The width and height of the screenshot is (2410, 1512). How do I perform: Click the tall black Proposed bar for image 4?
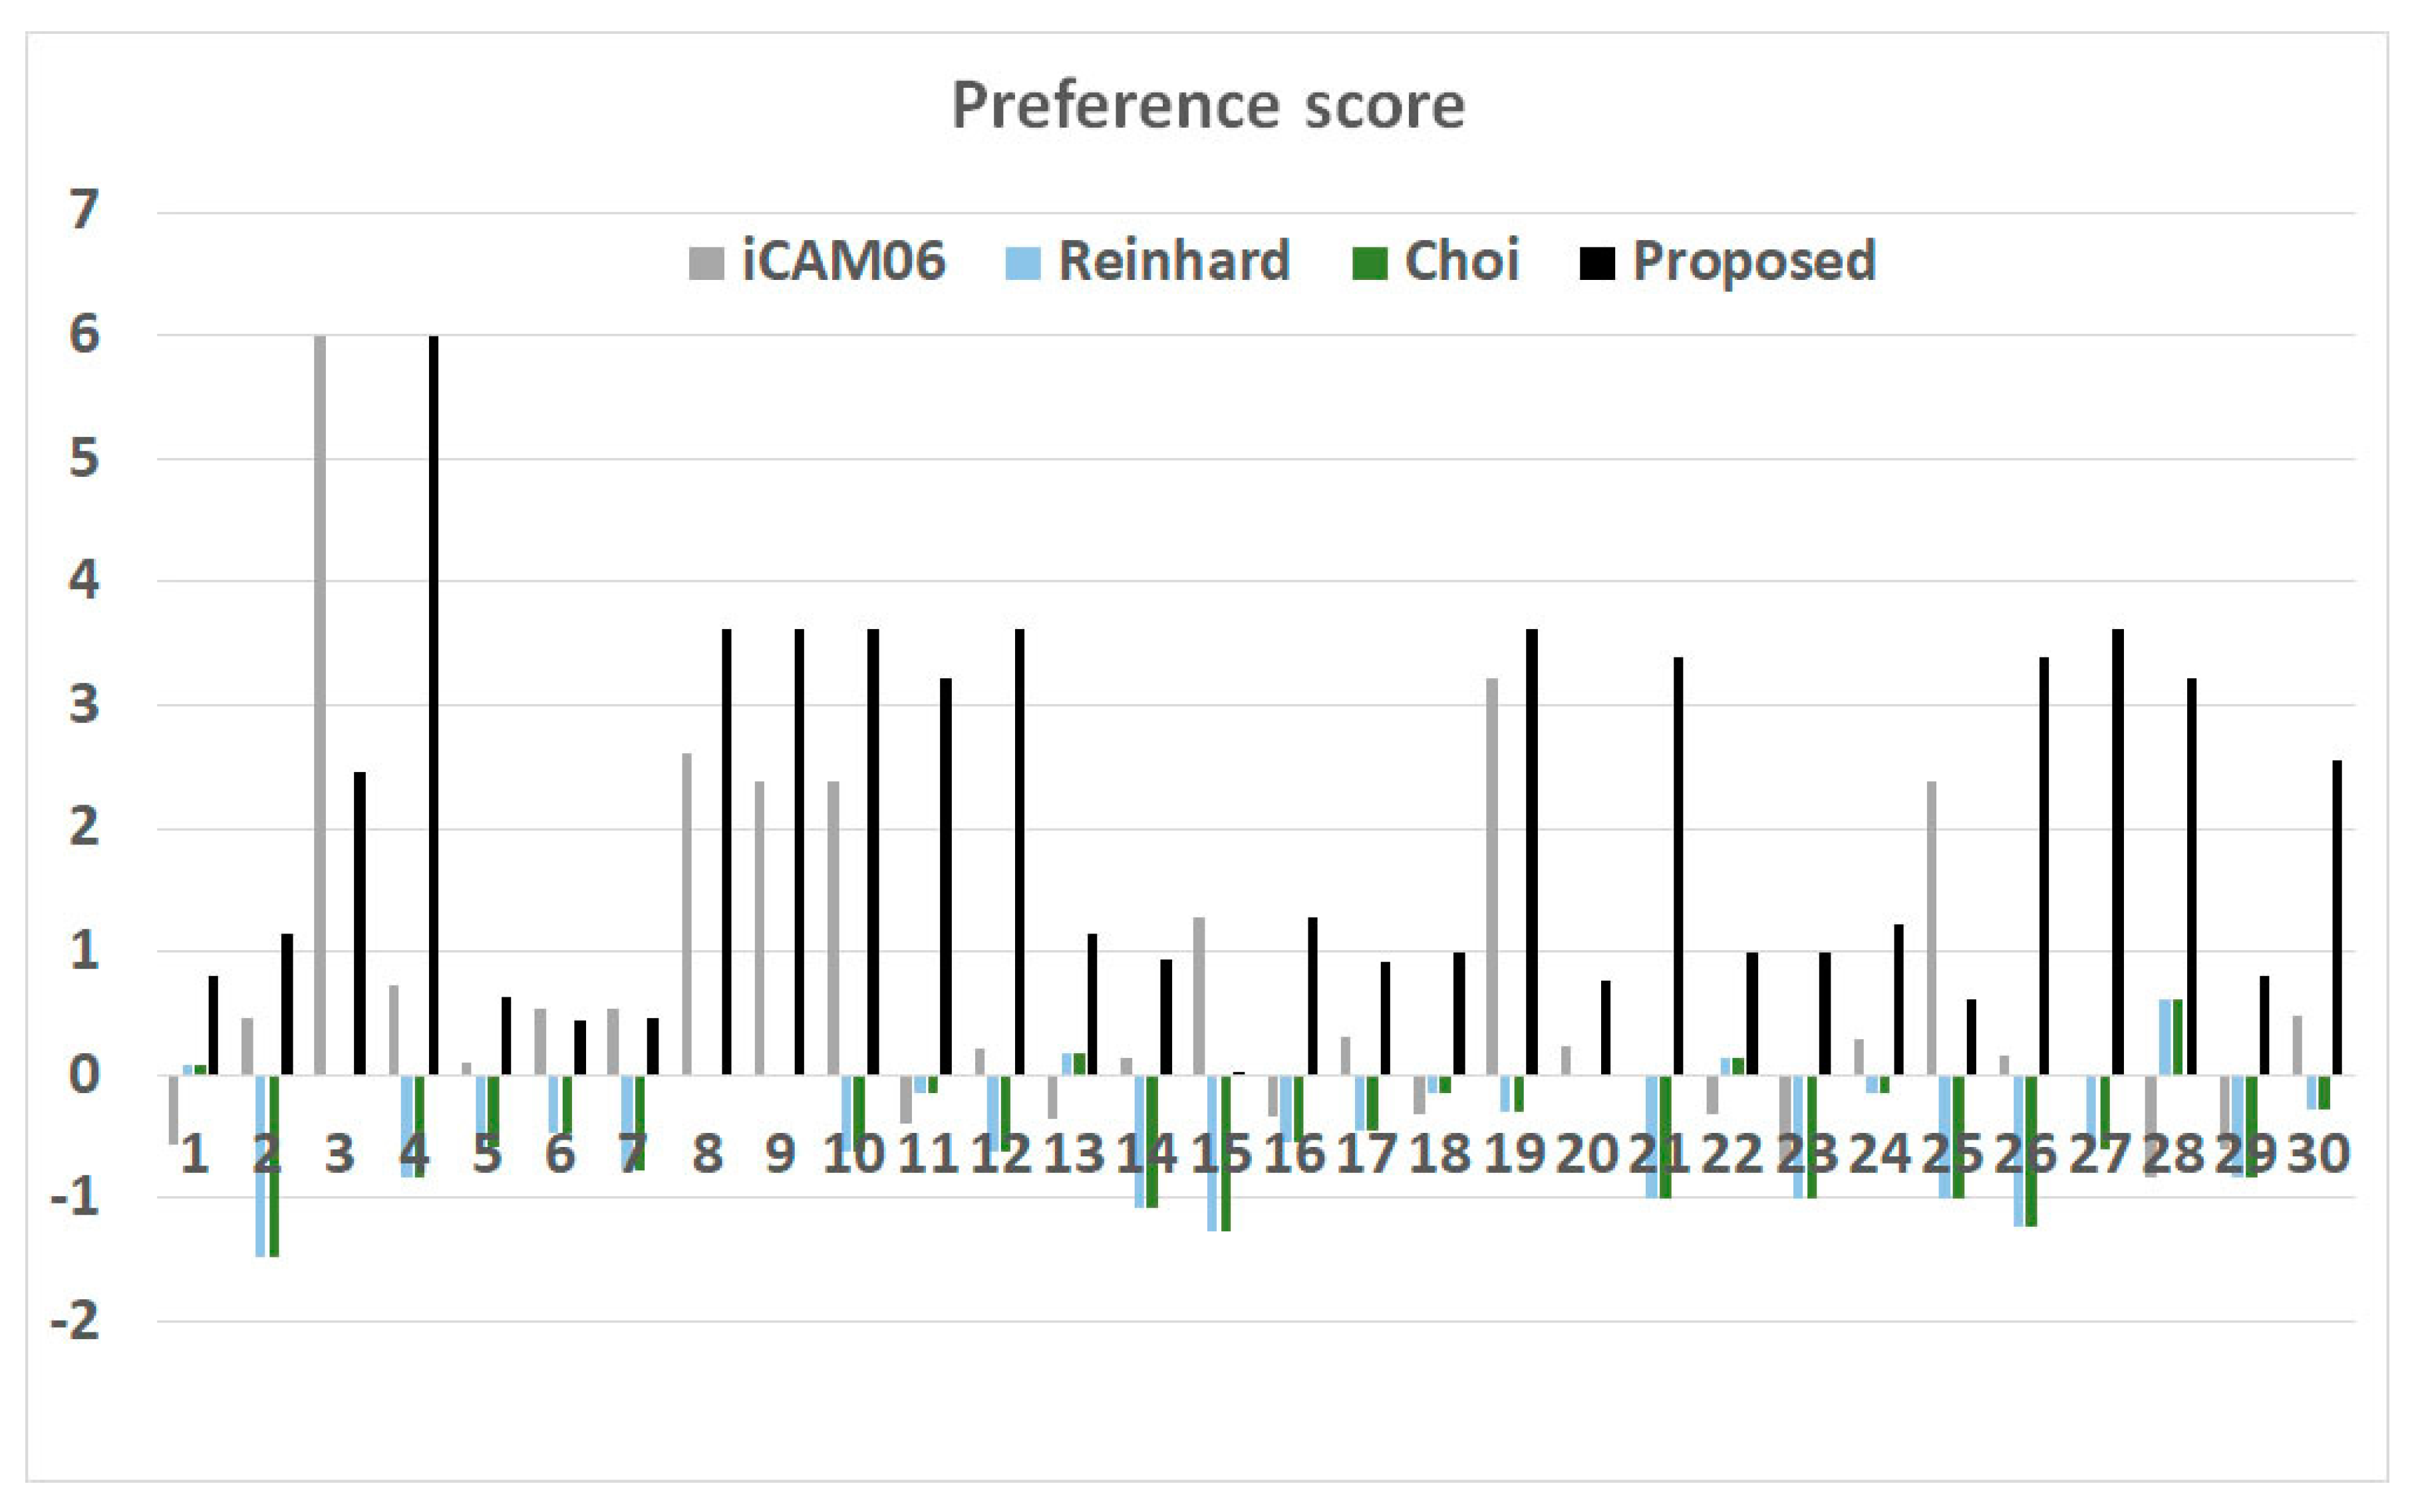[433, 700]
